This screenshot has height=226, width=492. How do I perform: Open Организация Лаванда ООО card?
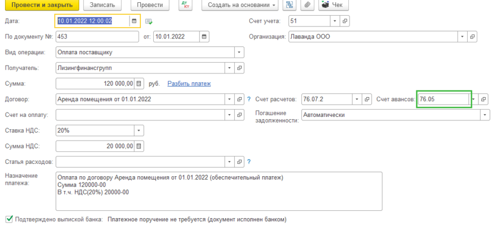click(472, 37)
